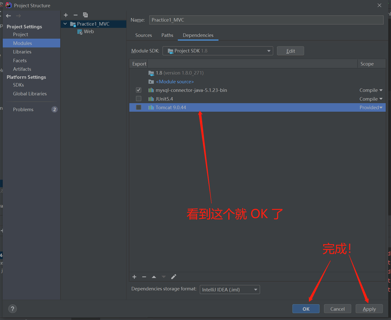Open help with question mark icon
Viewport: 391px width, 320px height.
pyautogui.click(x=13, y=309)
